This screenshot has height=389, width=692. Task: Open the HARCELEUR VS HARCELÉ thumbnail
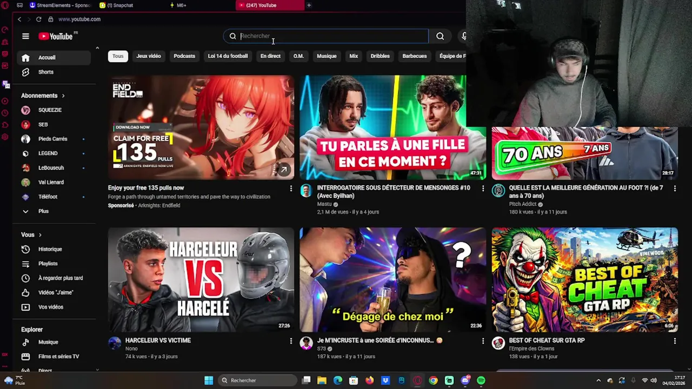point(201,280)
